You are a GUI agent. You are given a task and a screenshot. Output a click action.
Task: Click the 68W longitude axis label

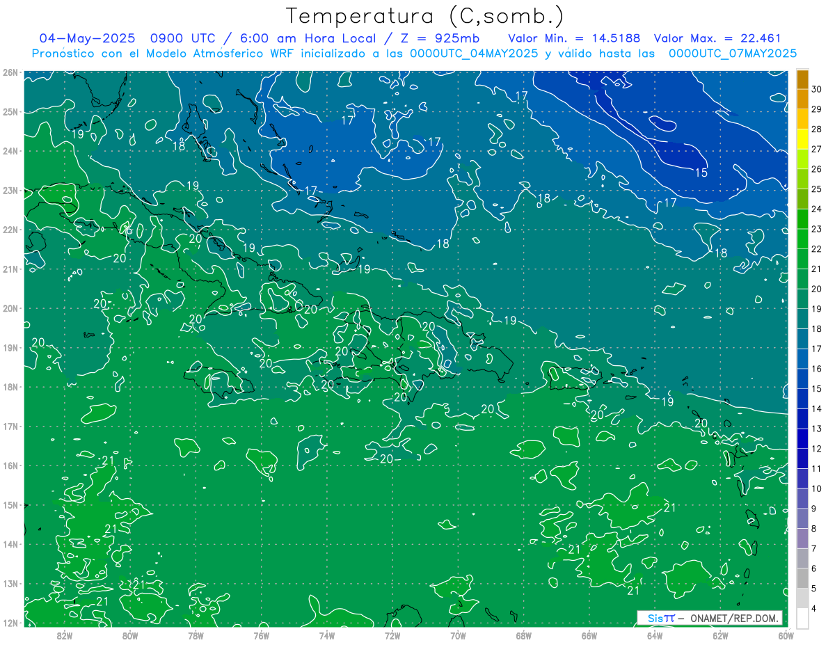524,636
